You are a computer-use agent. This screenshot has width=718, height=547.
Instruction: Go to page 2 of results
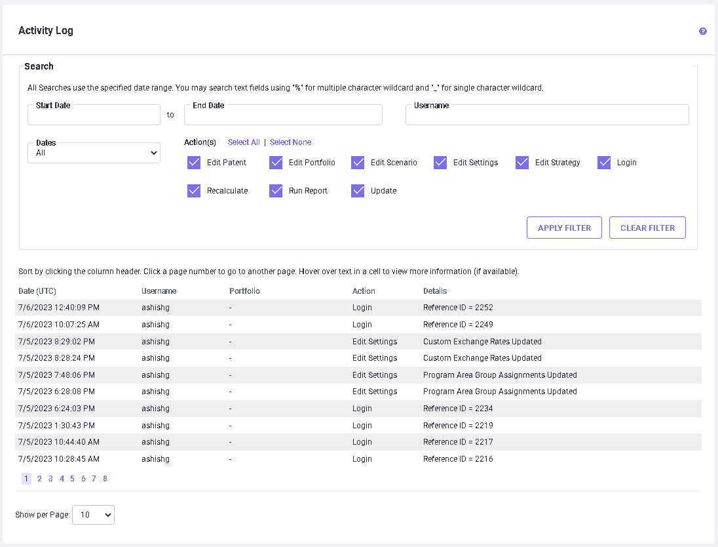39,479
